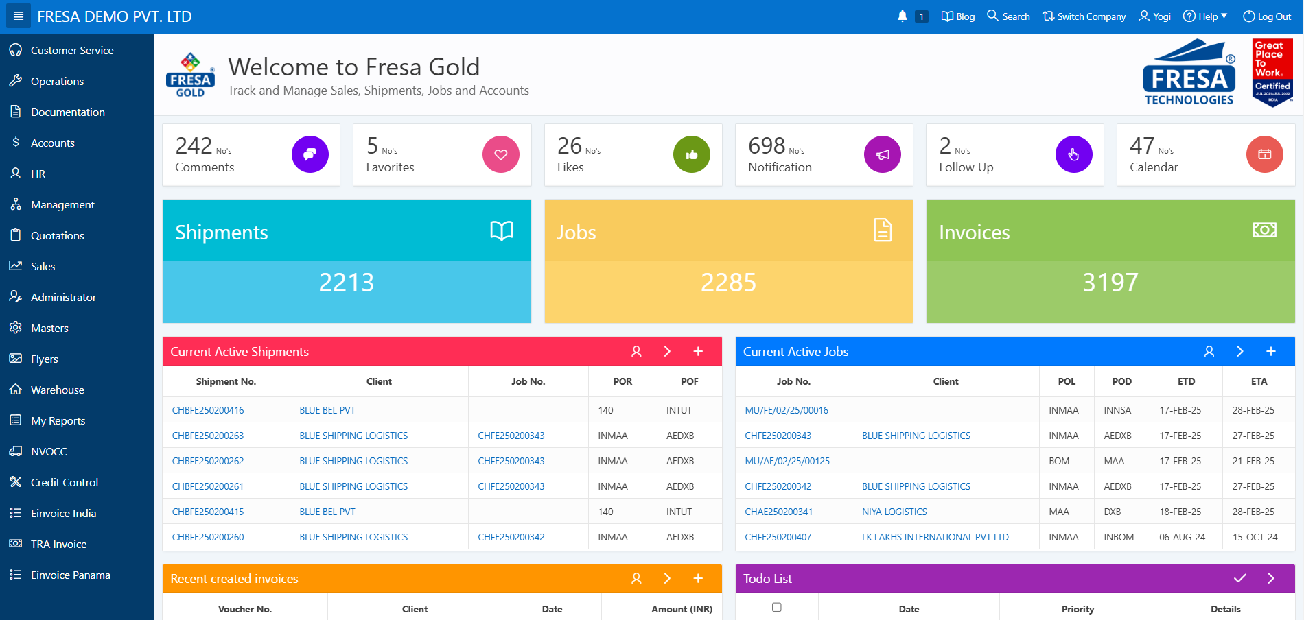Open My Reports menu
Viewport: 1304px width, 620px height.
(77, 420)
